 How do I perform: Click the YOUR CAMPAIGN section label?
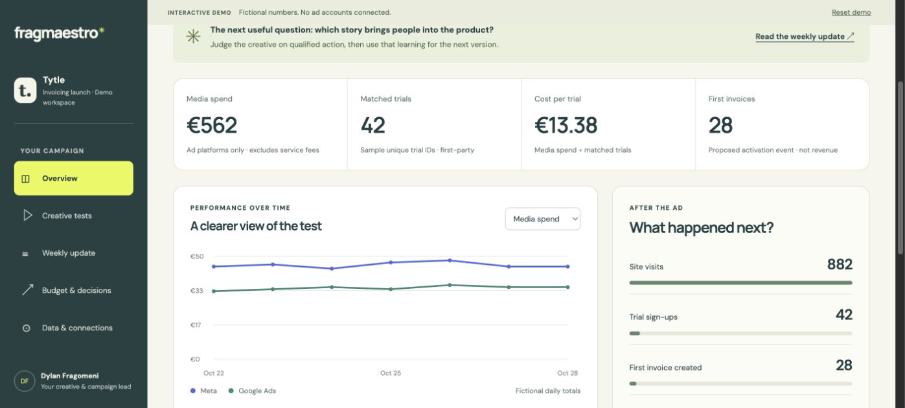(x=52, y=151)
